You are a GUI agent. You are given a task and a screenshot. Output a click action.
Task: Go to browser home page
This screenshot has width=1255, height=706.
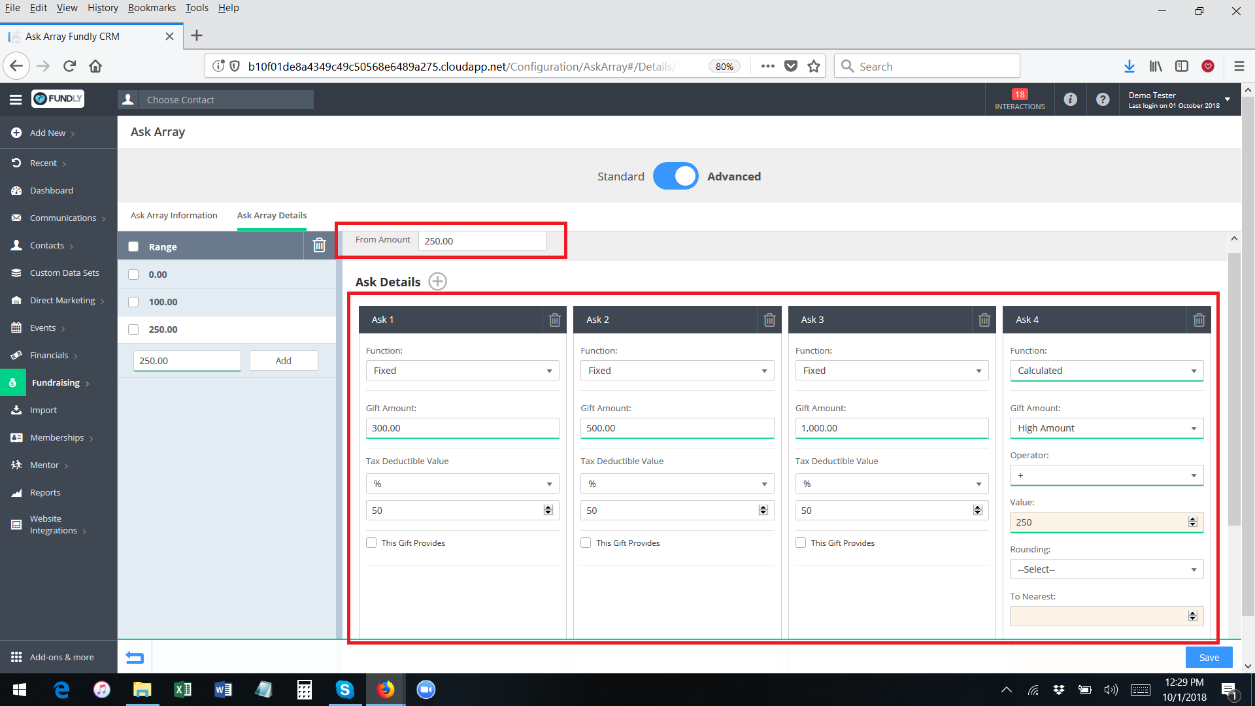(95, 66)
